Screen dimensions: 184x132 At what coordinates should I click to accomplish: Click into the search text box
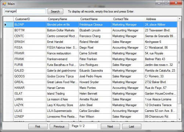pyautogui.click(x=25, y=11)
